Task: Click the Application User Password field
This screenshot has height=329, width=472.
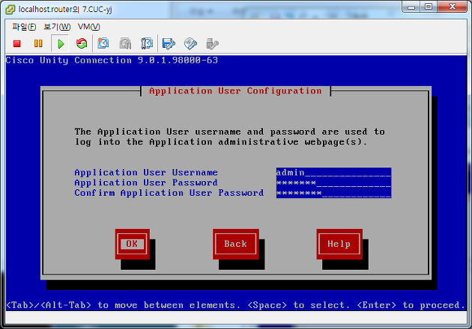Action: [333, 182]
